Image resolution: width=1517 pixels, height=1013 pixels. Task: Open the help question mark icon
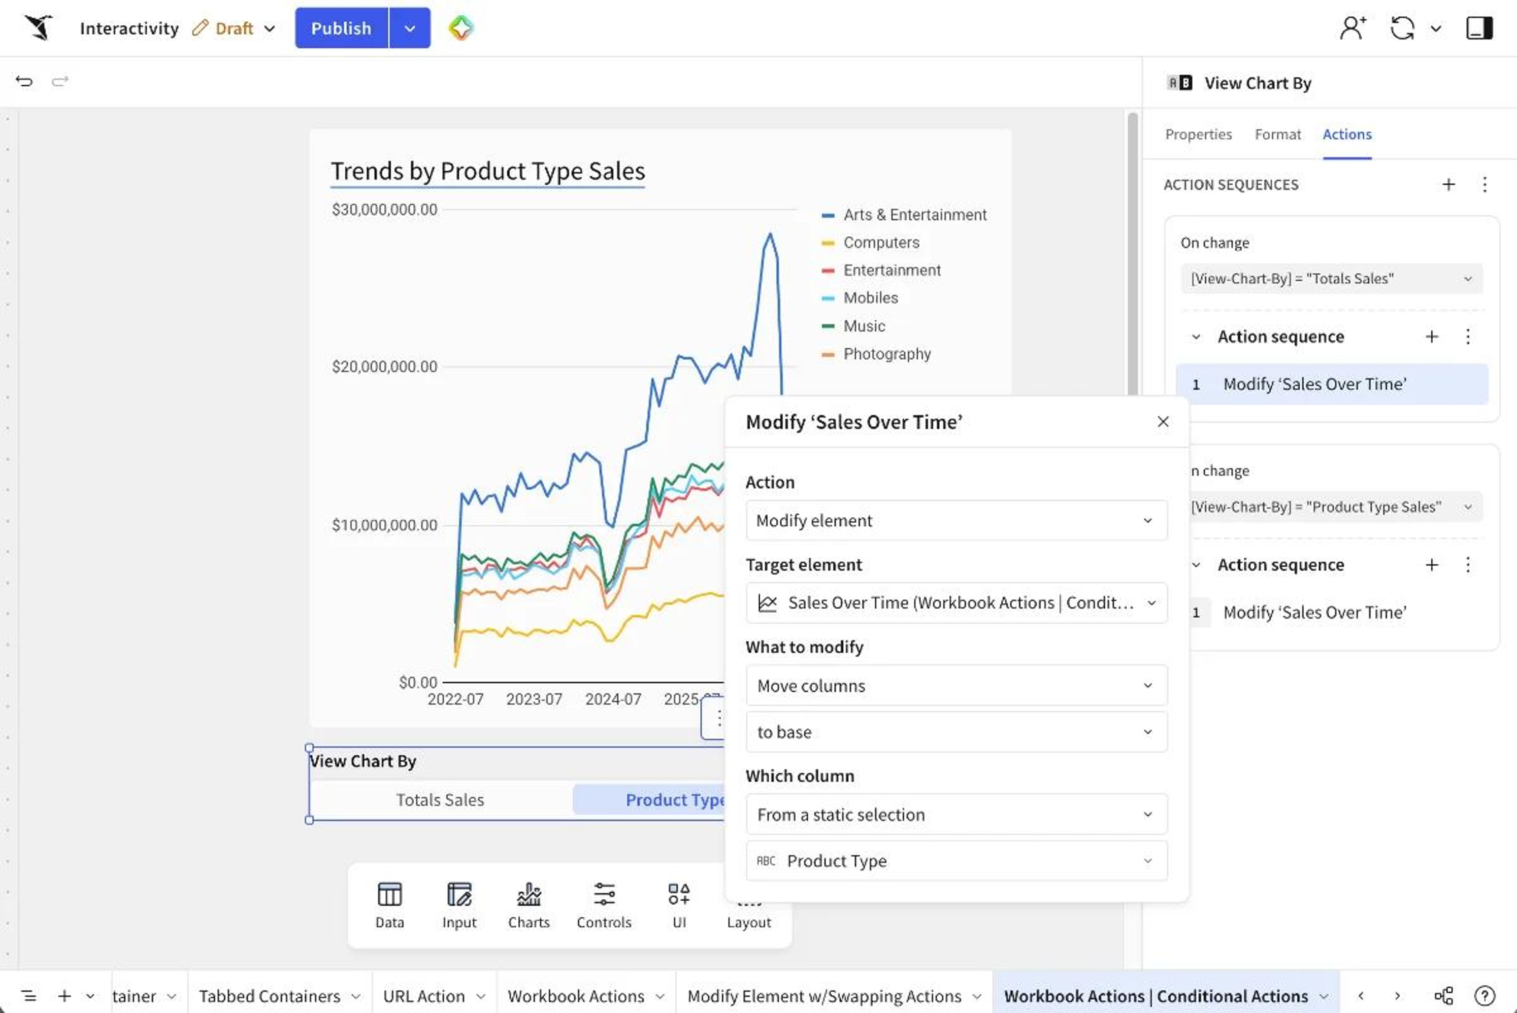click(x=1485, y=996)
